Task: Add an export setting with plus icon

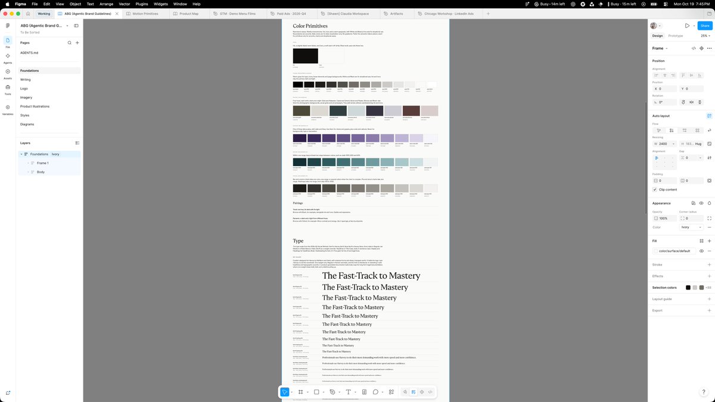Action: [709, 310]
